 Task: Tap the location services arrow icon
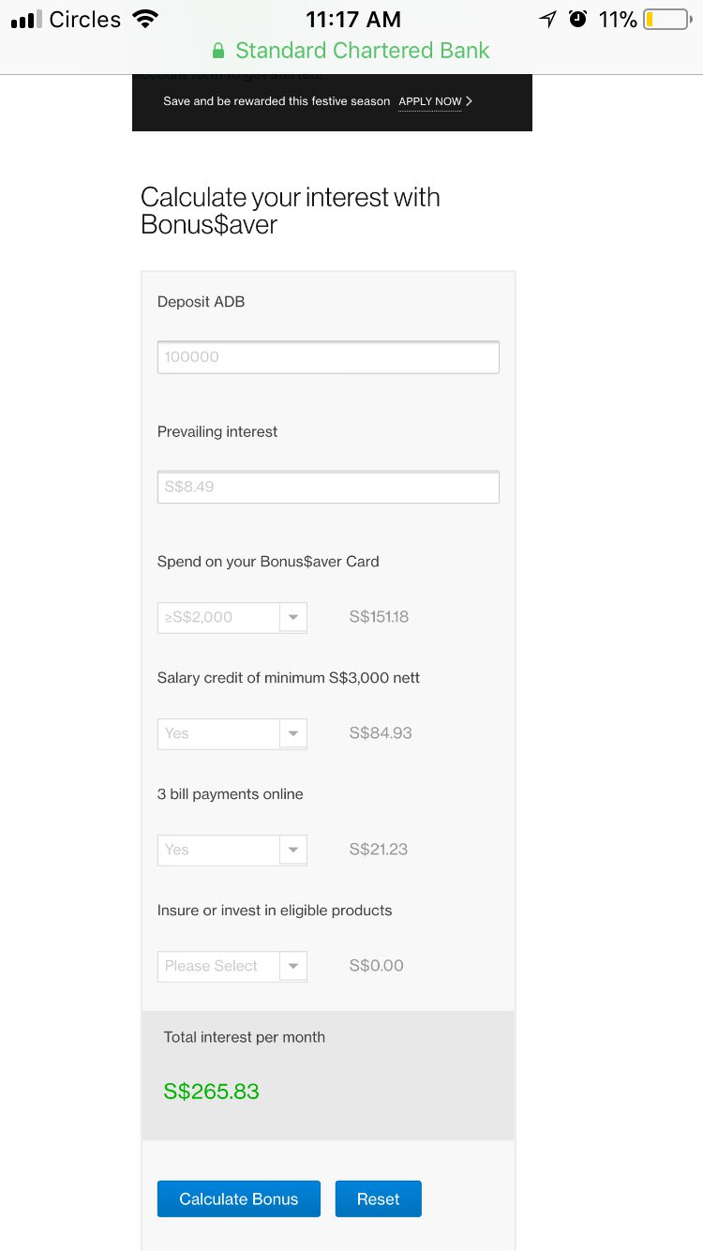pyautogui.click(x=547, y=20)
